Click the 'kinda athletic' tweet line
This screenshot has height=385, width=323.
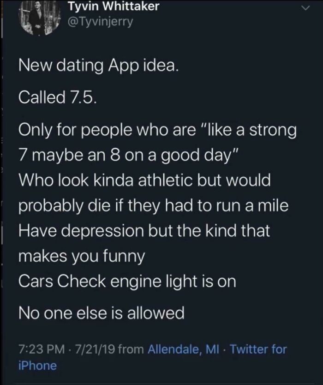143,180
